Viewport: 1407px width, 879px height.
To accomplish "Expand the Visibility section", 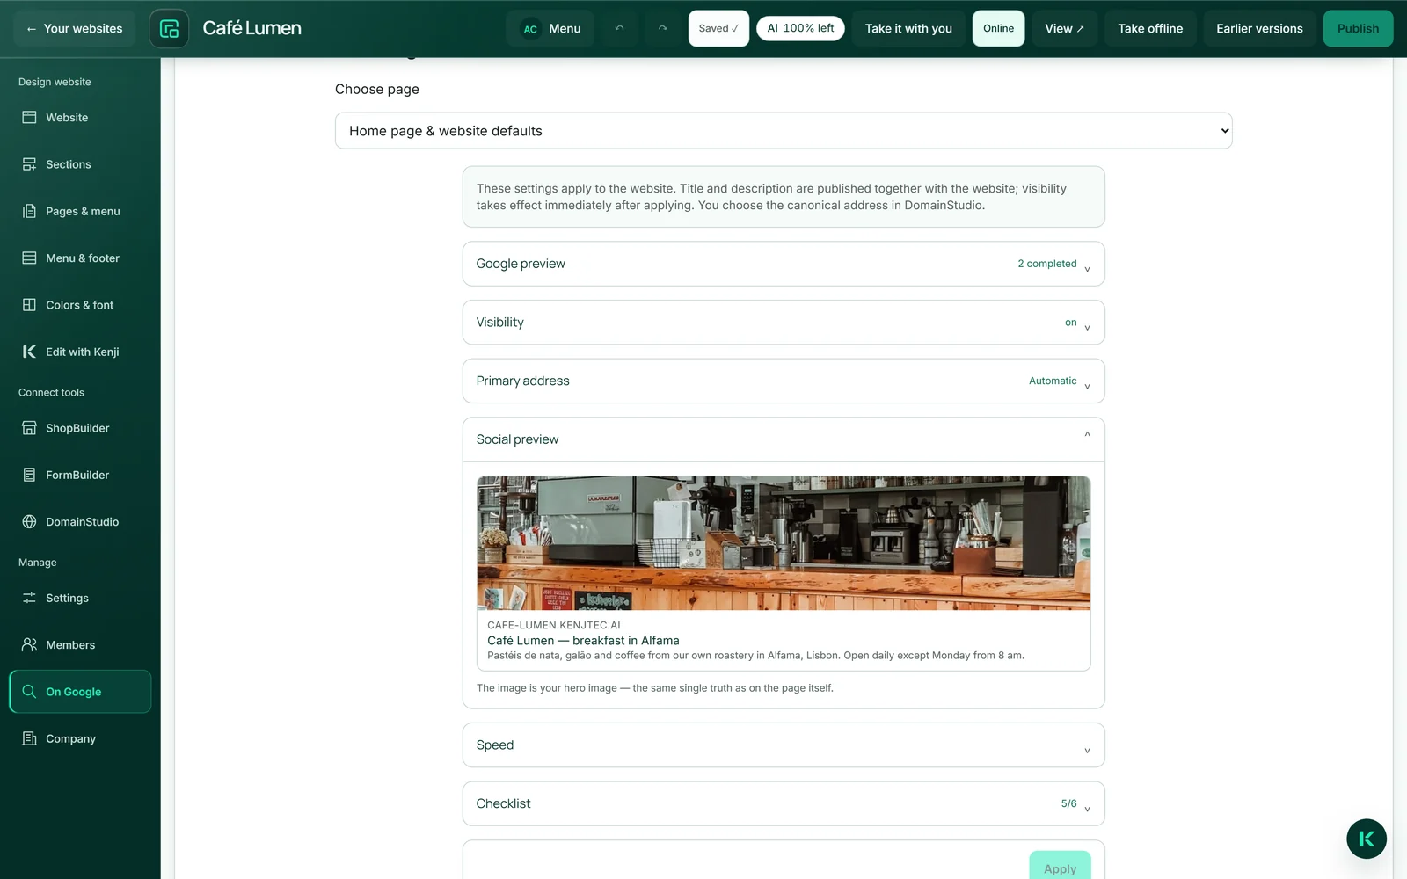I will (784, 323).
